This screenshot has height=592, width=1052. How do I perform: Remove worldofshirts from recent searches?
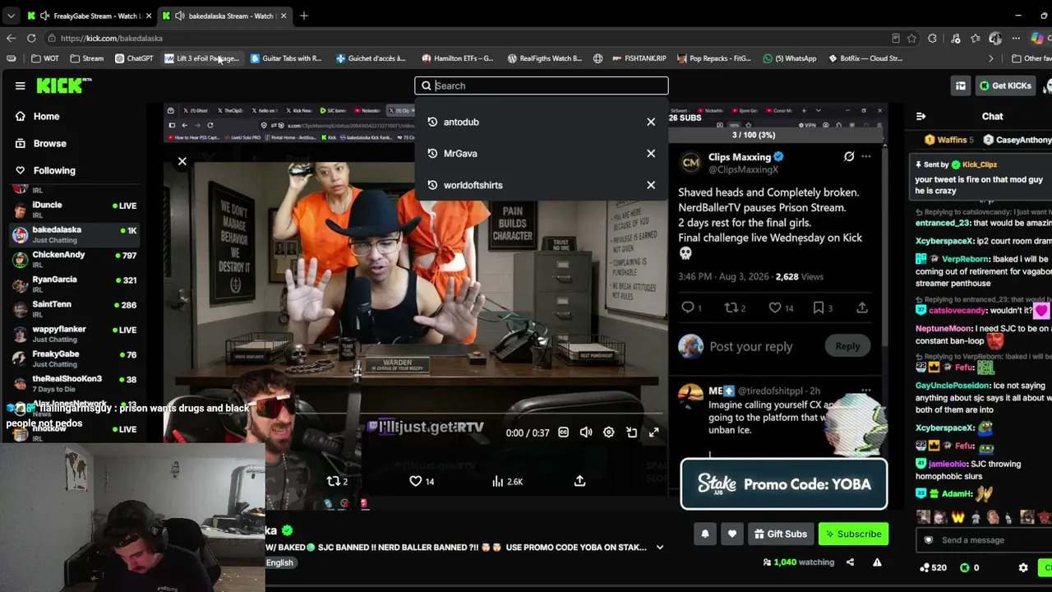651,185
